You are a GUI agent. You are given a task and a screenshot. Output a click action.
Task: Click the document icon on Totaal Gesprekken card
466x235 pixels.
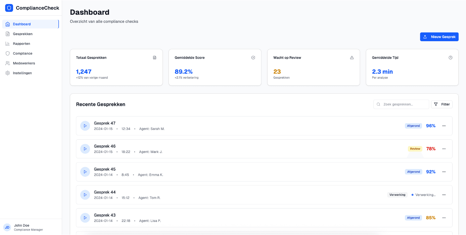155,58
